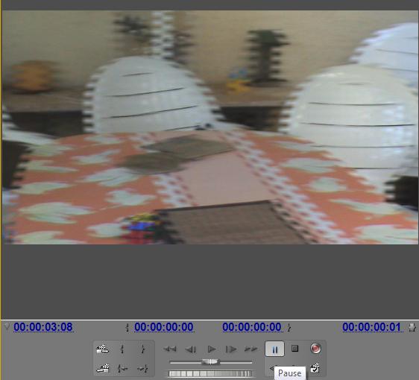Click the shuttle slider handle
Viewport: 419px width, 380px height.
pyautogui.click(x=210, y=362)
